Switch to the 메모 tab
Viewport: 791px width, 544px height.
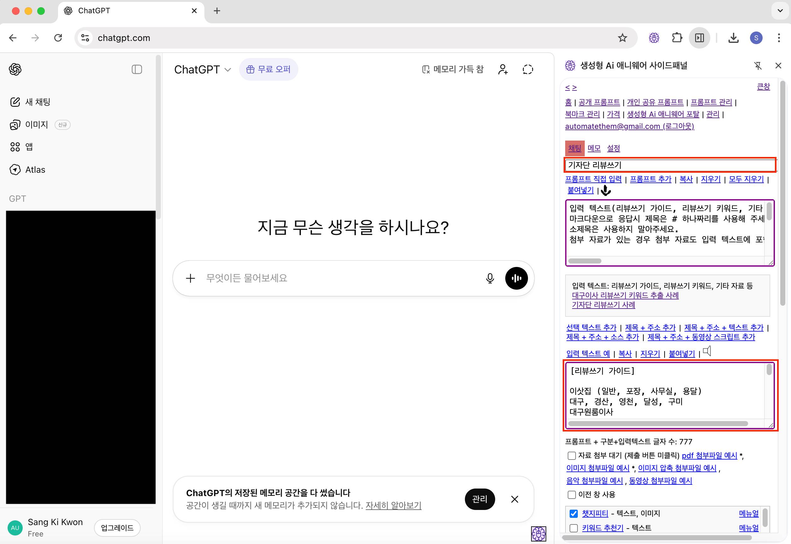tap(594, 148)
